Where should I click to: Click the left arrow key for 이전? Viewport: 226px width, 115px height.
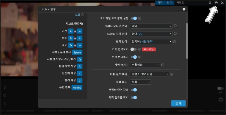80,31
